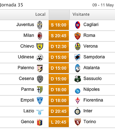Click the Sampdoria crest icon
The height and width of the screenshot is (129, 115).
tap(77, 57)
